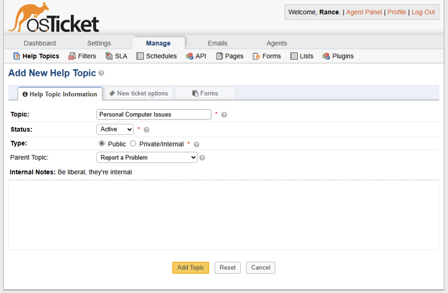This screenshot has width=448, height=293.
Task: Click the Add New Help Topic heading
Action: click(x=52, y=73)
